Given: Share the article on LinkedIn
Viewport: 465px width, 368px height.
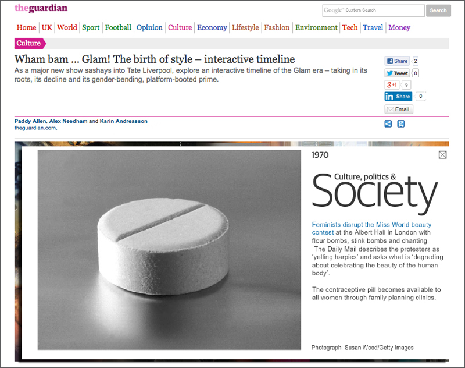Looking at the screenshot, I should click(x=398, y=96).
